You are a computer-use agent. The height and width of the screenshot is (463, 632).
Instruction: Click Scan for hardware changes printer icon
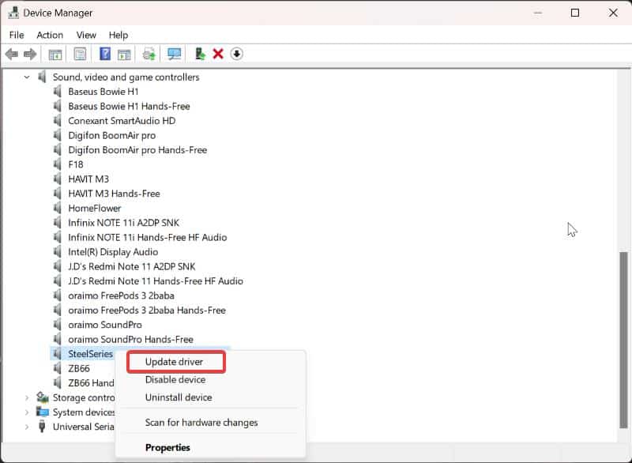[x=149, y=54]
